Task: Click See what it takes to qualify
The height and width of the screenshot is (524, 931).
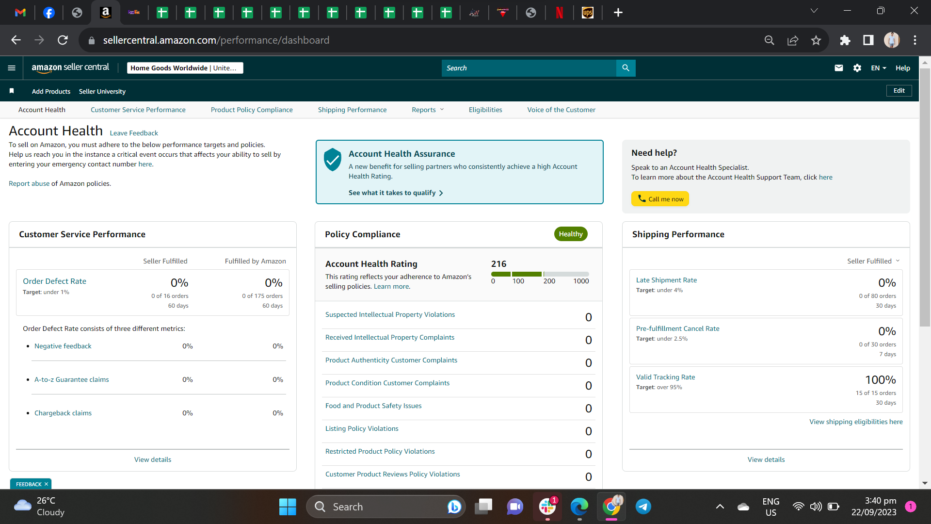Action: pyautogui.click(x=396, y=193)
